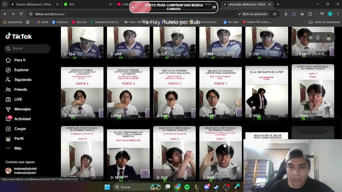Go back in browser history
This screenshot has width=342, height=192.
(x=5, y=14)
